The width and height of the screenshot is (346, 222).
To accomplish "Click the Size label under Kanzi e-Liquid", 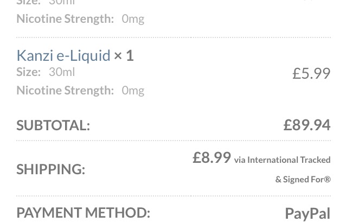I will coord(28,72).
